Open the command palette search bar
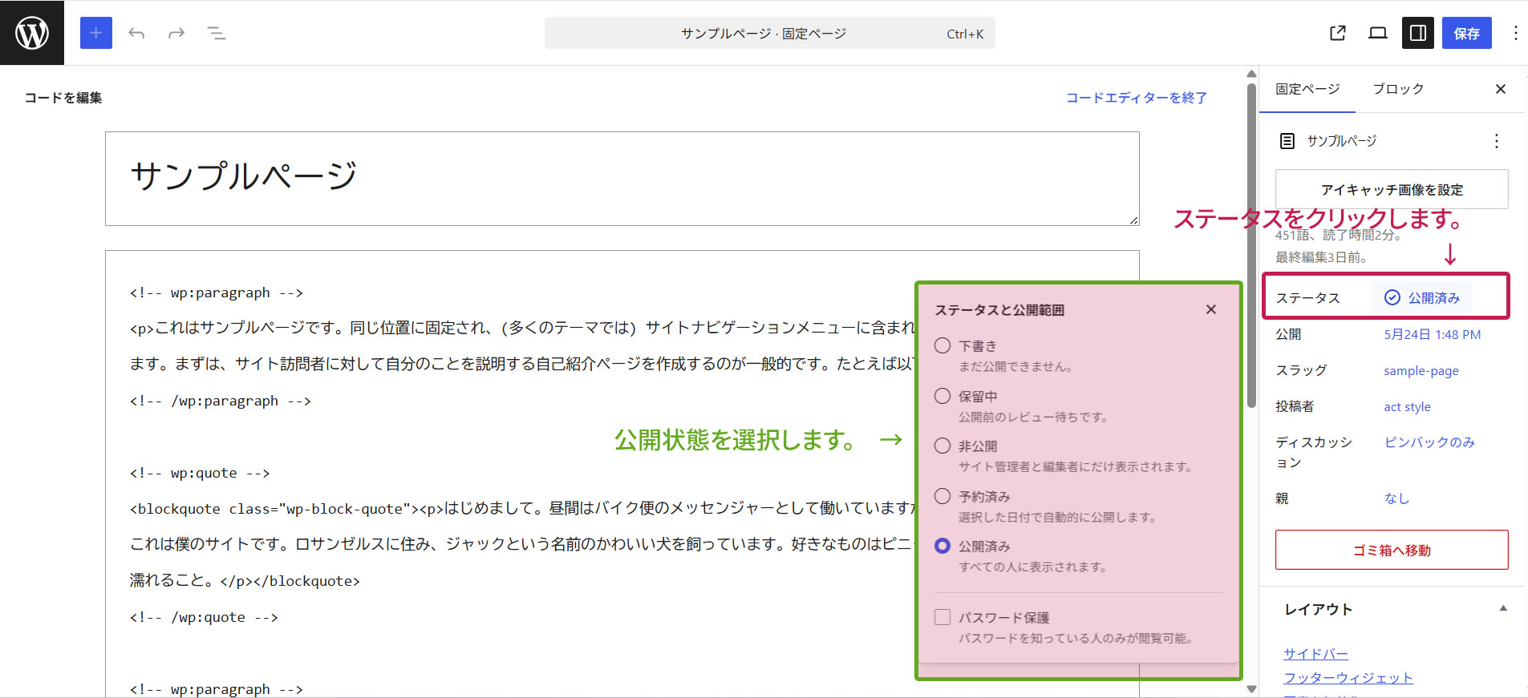Screen dimensions: 1528x698 [770, 33]
